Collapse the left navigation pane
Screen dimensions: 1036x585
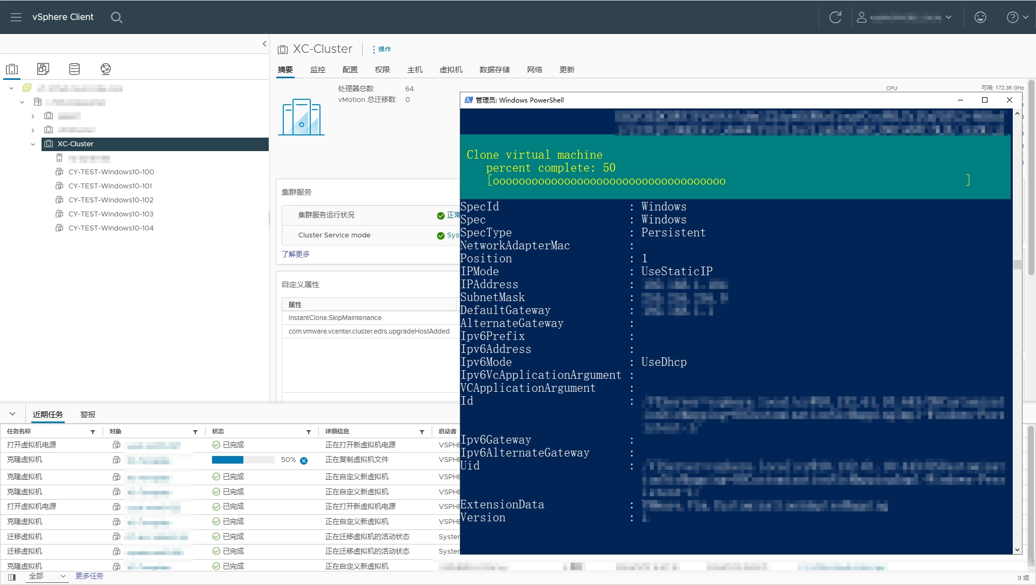[x=264, y=44]
